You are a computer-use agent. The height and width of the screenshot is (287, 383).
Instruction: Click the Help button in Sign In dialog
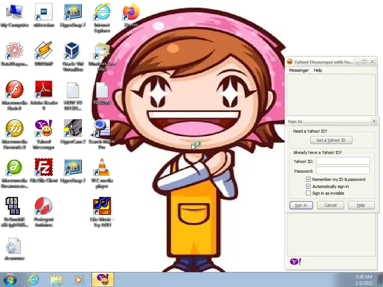click(x=361, y=205)
